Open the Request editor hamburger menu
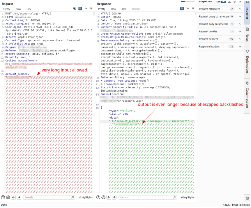Image resolution: width=251 pixels, height=208 pixels. coord(91,9)
